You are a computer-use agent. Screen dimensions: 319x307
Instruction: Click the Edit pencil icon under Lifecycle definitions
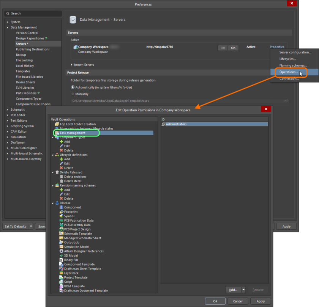coord(61,163)
